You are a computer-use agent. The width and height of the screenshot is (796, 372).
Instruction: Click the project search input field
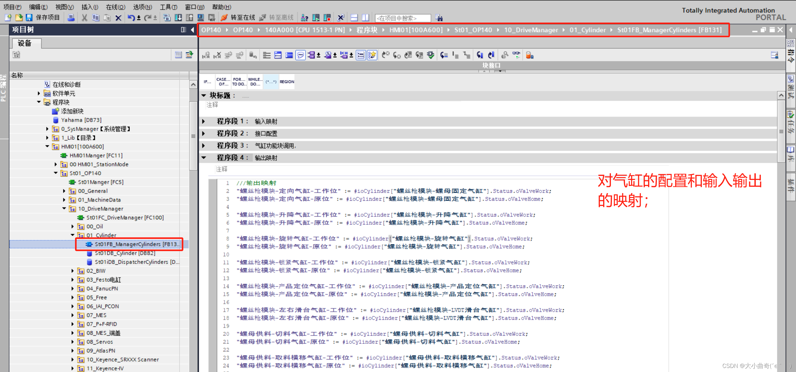[403, 18]
